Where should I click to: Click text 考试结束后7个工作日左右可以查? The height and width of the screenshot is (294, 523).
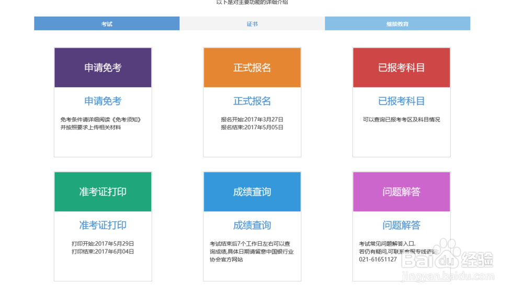250,244
